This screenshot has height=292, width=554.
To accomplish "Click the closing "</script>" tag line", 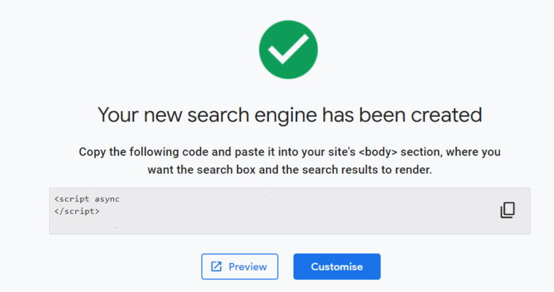I will pyautogui.click(x=76, y=212).
